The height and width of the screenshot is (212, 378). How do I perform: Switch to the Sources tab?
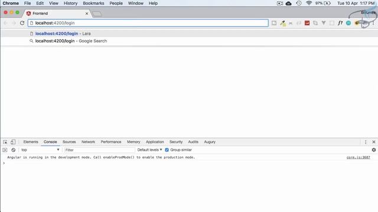(69, 142)
